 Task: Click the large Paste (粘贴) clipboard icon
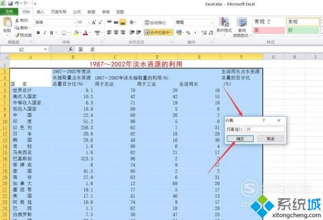click(x=7, y=22)
